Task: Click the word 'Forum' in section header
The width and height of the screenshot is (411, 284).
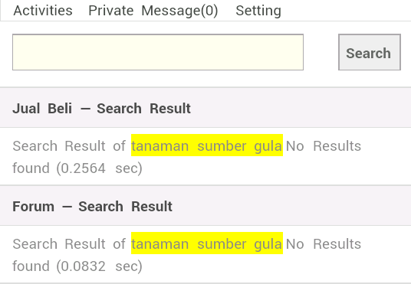Action: (x=34, y=206)
